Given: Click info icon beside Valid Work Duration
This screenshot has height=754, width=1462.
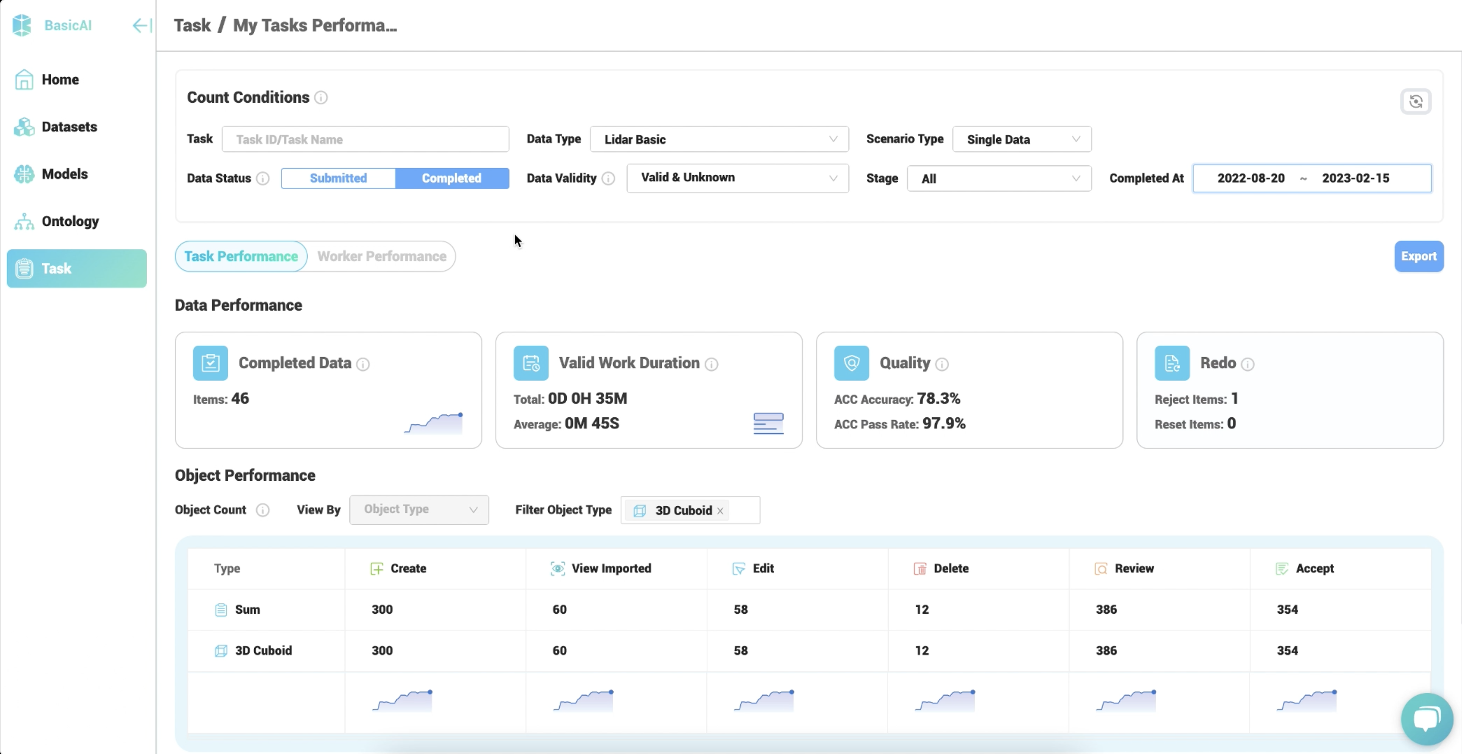Looking at the screenshot, I should pyautogui.click(x=711, y=365).
